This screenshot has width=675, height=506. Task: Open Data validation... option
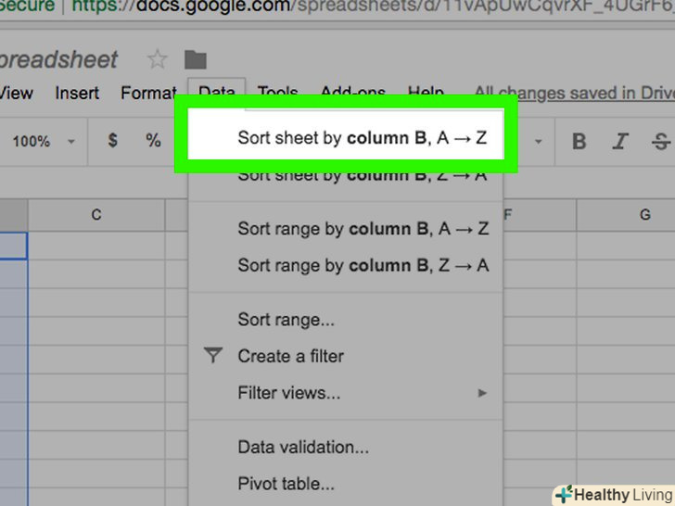point(303,447)
